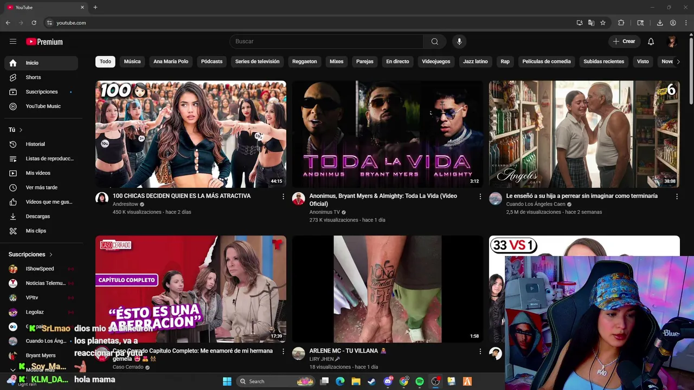Click the YouTube Premium logo
The image size is (694, 390).
(44, 42)
